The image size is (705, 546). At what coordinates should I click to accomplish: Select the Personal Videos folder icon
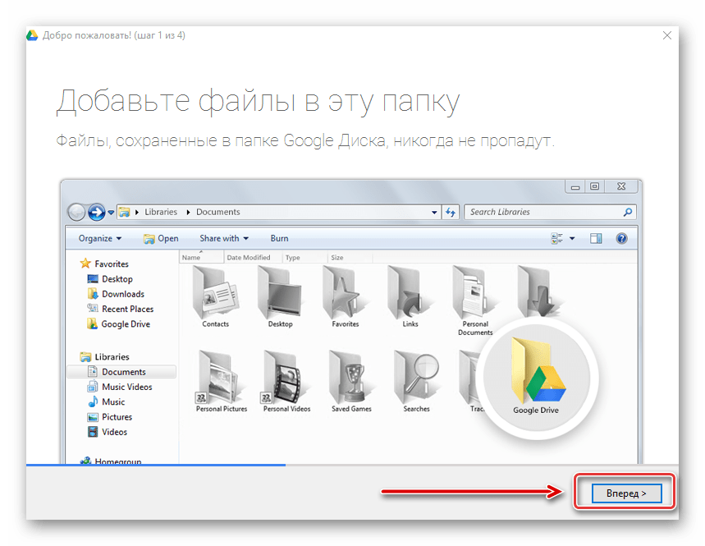point(286,382)
